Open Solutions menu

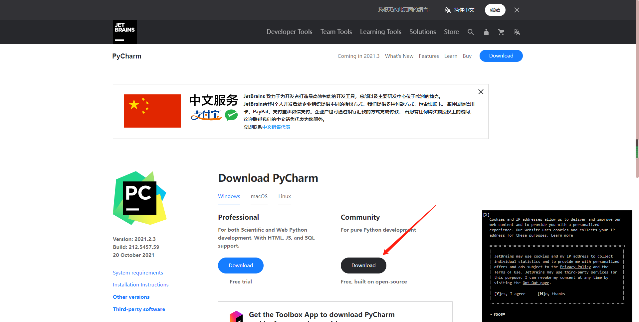coord(423,32)
